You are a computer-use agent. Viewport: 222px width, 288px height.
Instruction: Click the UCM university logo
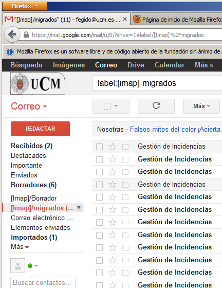pos(38,83)
